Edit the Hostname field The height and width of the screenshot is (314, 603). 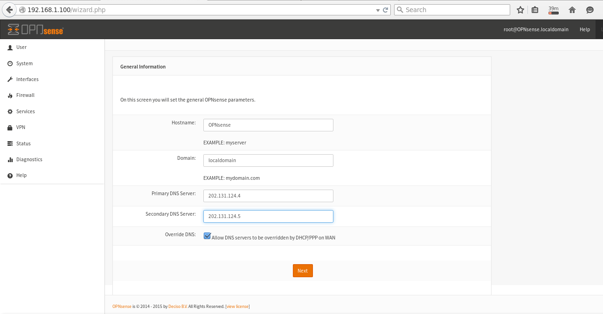(x=268, y=125)
